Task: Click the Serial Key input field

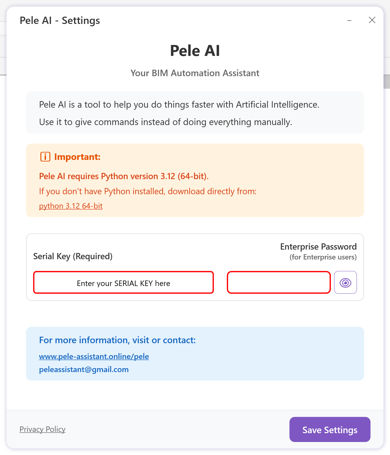Action: [x=123, y=283]
